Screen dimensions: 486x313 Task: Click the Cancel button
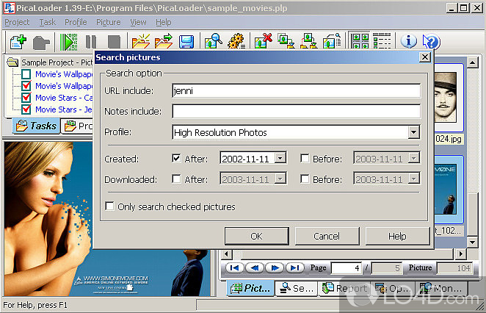tap(327, 237)
